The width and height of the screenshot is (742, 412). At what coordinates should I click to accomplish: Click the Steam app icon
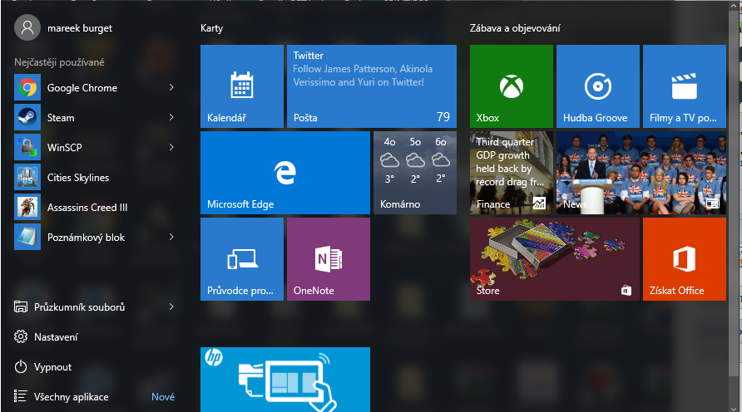tap(27, 117)
